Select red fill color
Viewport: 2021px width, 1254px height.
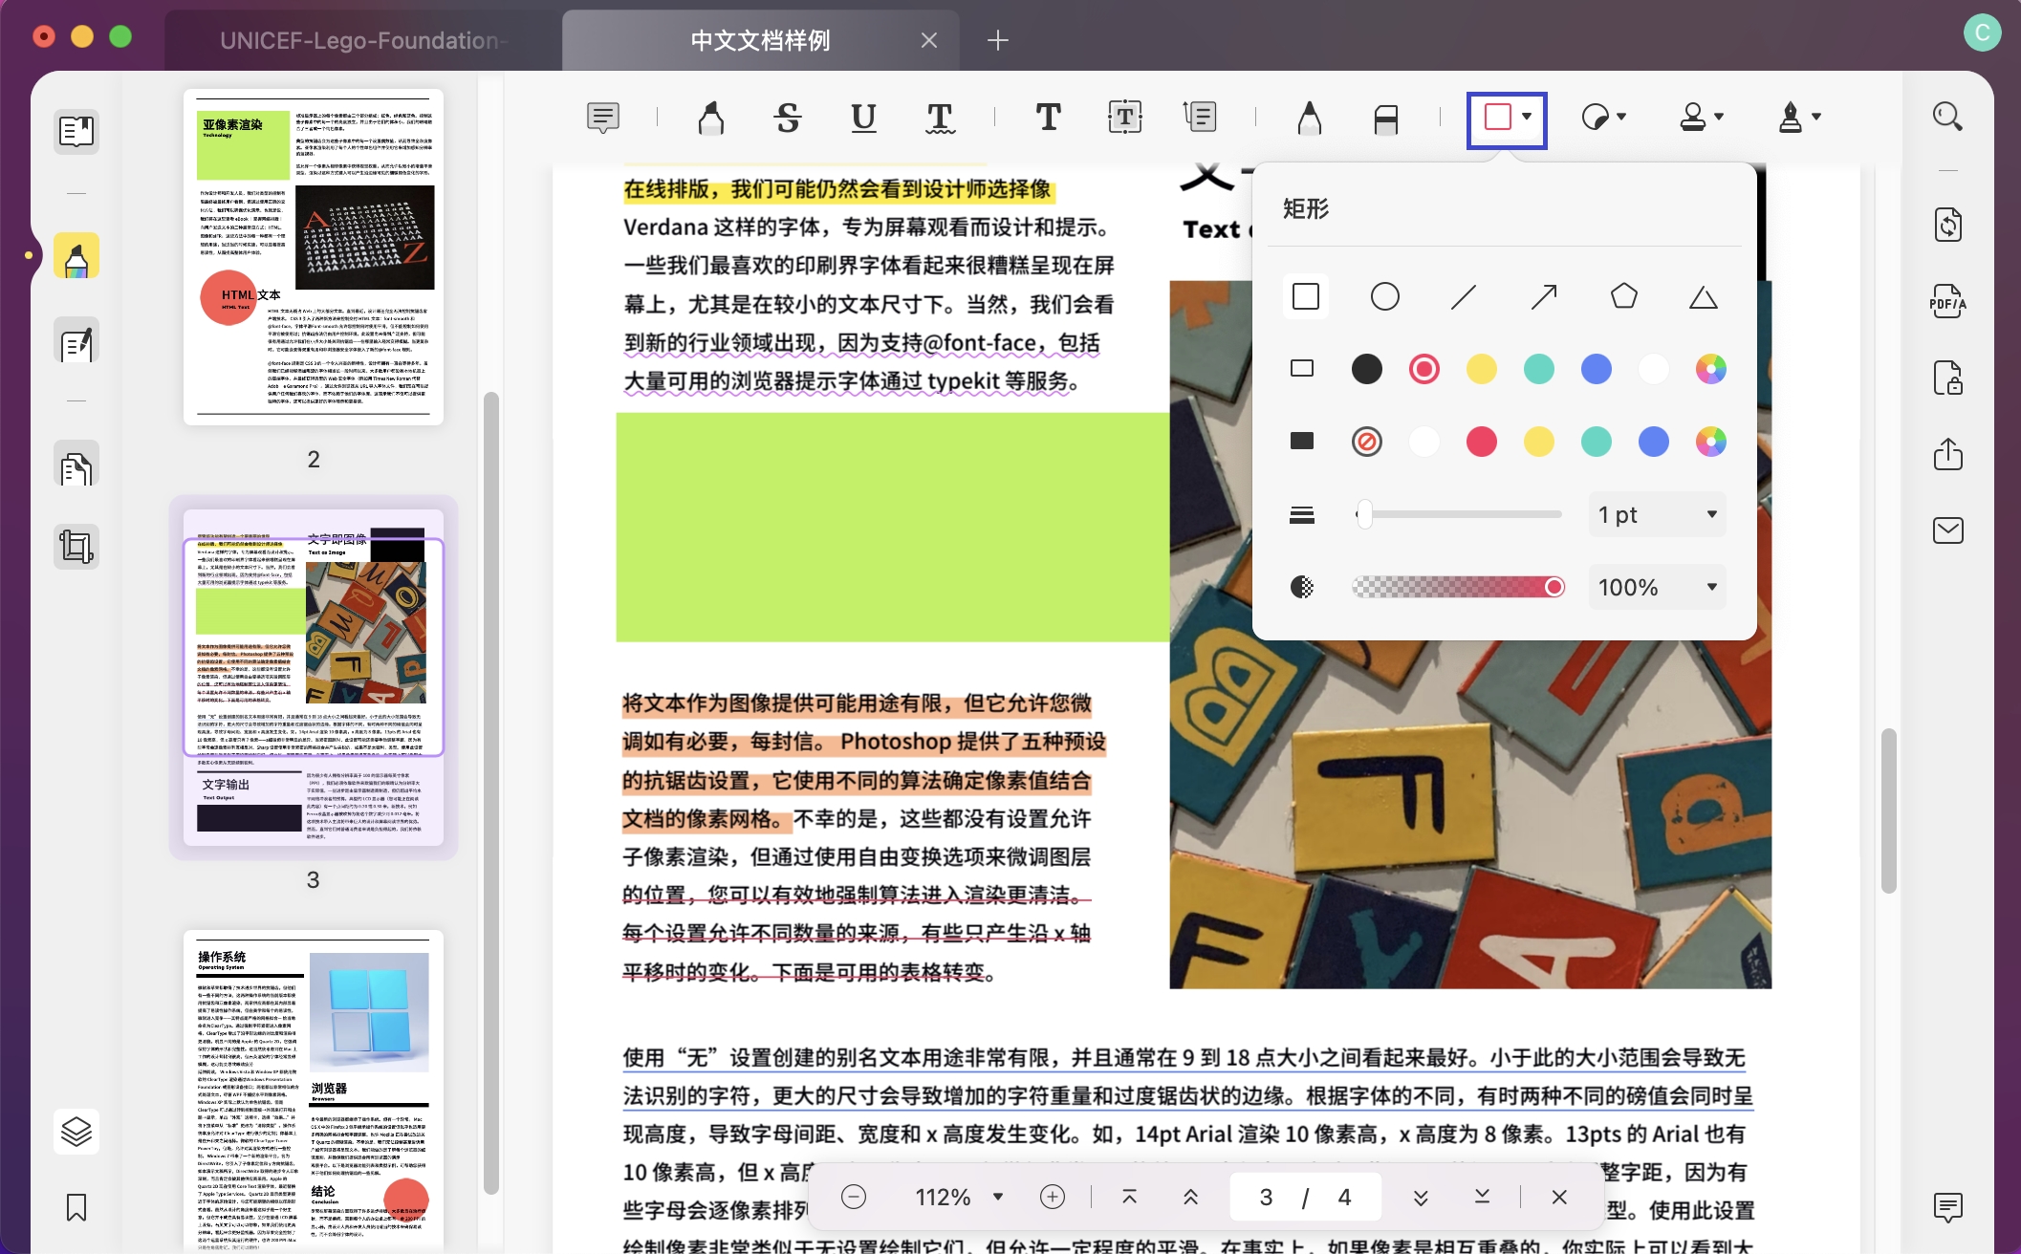(x=1481, y=442)
